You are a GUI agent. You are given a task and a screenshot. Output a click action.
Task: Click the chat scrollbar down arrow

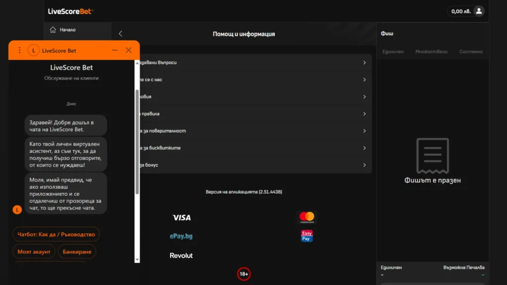(x=137, y=259)
